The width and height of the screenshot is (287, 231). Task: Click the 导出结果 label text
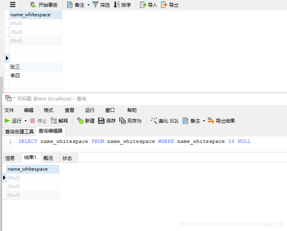coord(225,121)
